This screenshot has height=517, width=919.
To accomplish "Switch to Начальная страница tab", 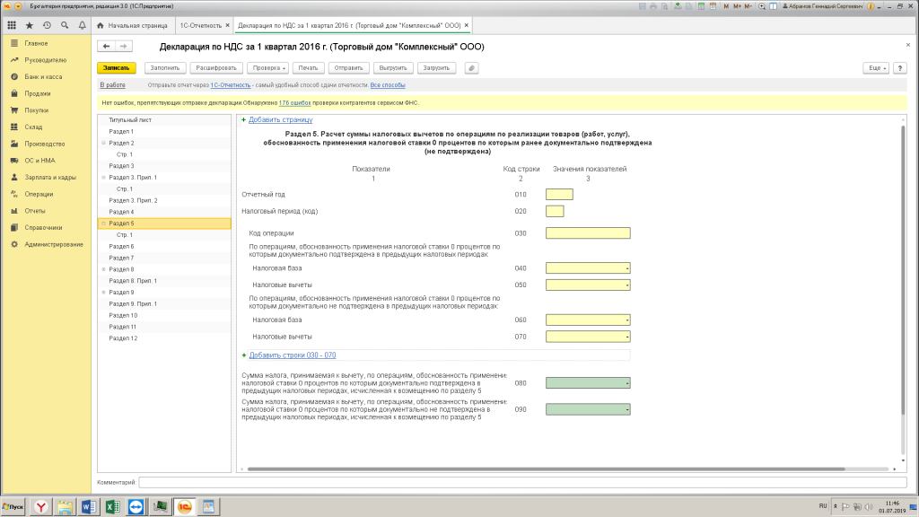I will pos(133,25).
